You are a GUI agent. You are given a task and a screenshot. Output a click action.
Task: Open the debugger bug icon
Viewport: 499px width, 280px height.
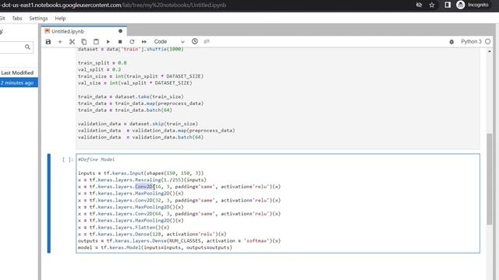coord(451,41)
